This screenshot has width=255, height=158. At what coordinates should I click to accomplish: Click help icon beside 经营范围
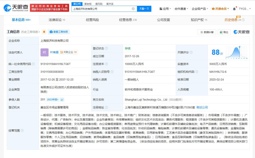(22, 130)
